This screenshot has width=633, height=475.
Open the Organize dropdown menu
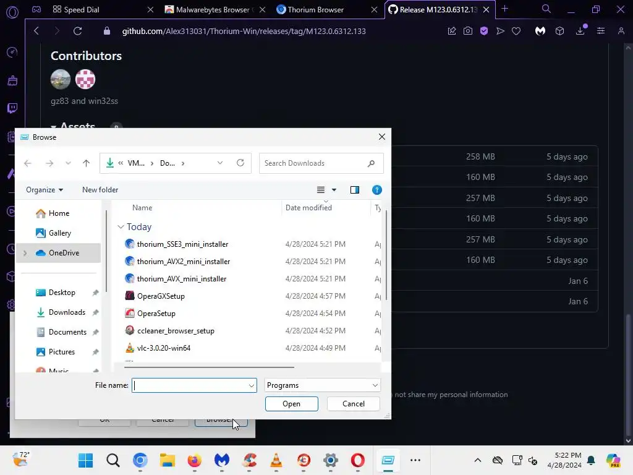45,190
